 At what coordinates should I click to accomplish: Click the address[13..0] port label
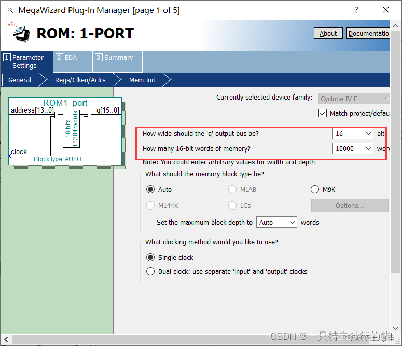[x=32, y=110]
